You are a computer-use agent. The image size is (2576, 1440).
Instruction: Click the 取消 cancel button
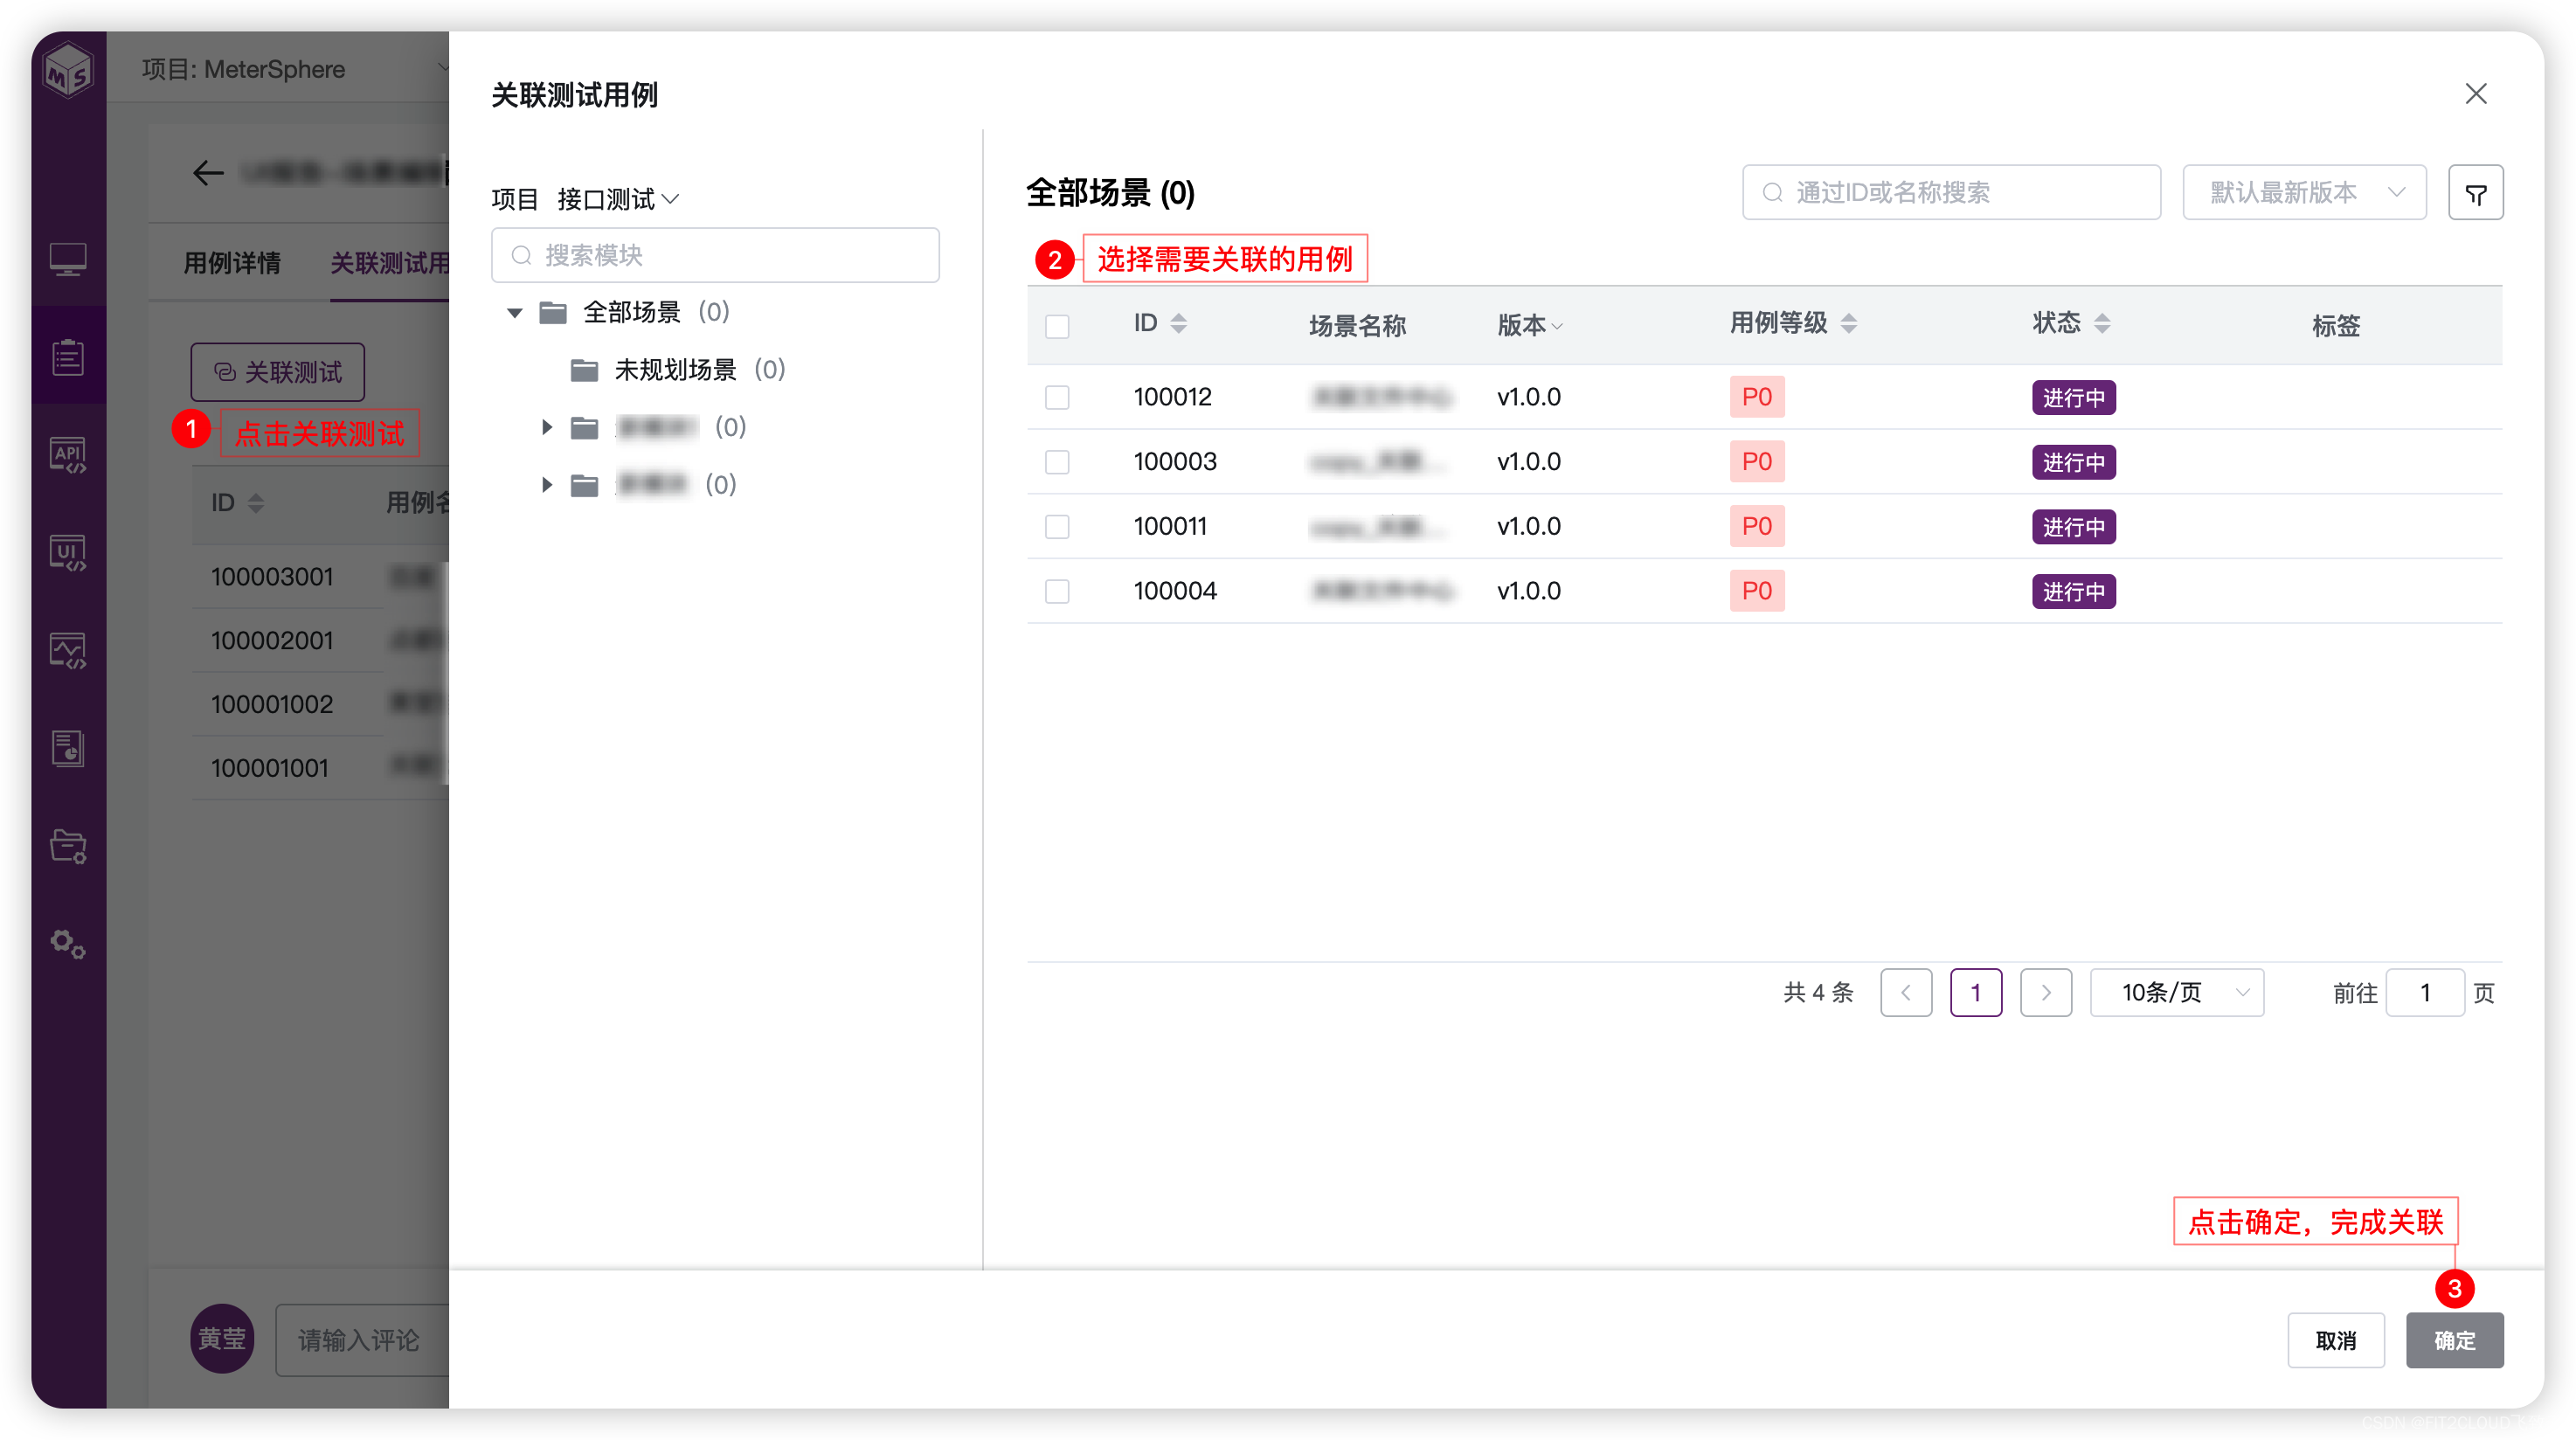pos(2335,1340)
